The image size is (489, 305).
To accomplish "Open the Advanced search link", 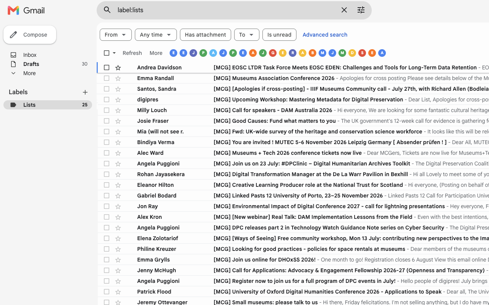I will point(325,35).
